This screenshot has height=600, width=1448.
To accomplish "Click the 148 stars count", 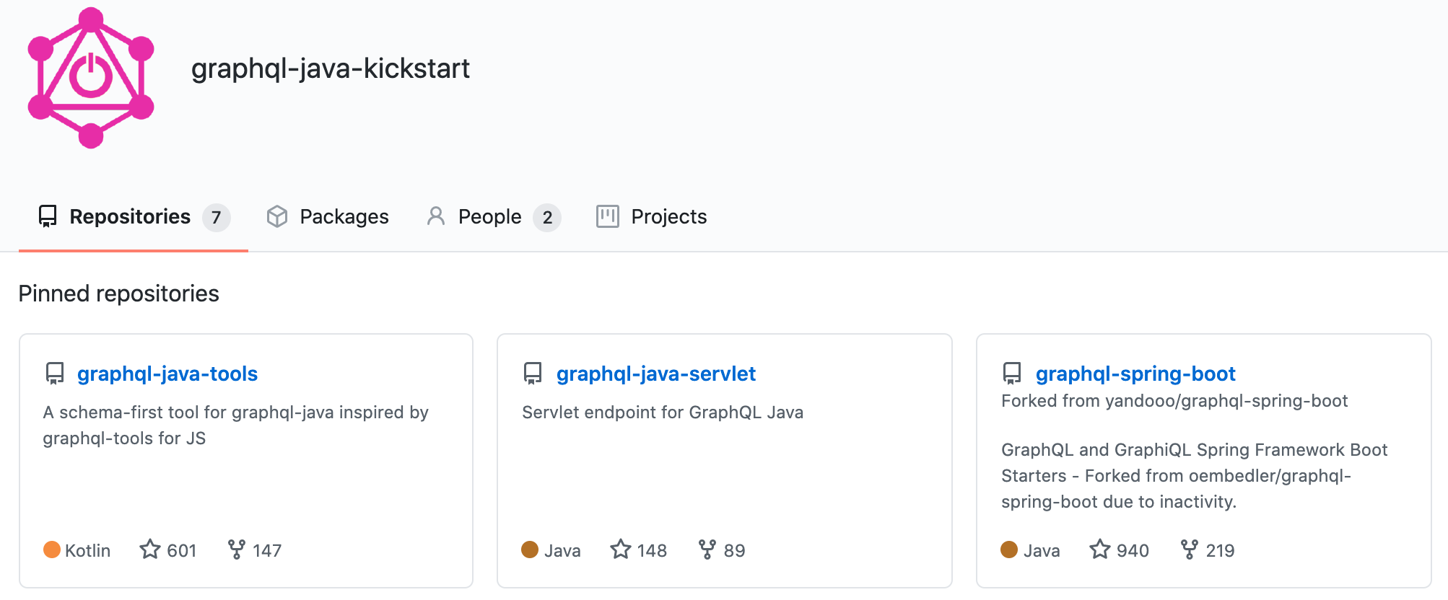I will (652, 551).
